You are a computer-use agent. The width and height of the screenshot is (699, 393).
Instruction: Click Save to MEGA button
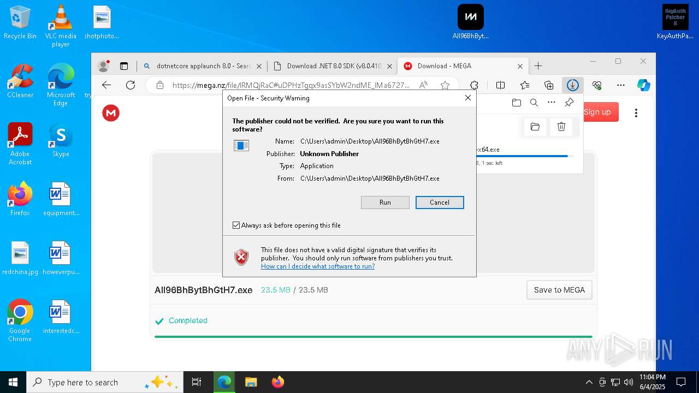click(x=559, y=290)
